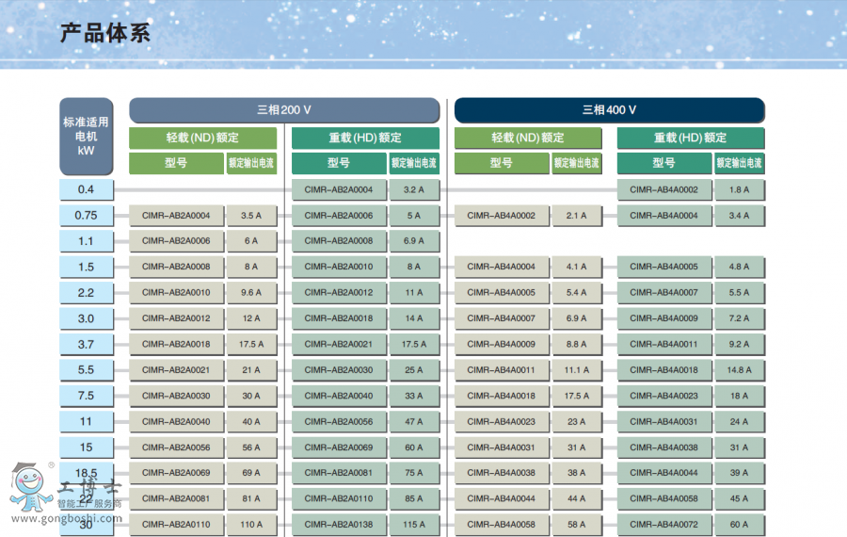
Task: Click the 115 A rated current cell
Action: pyautogui.click(x=413, y=524)
